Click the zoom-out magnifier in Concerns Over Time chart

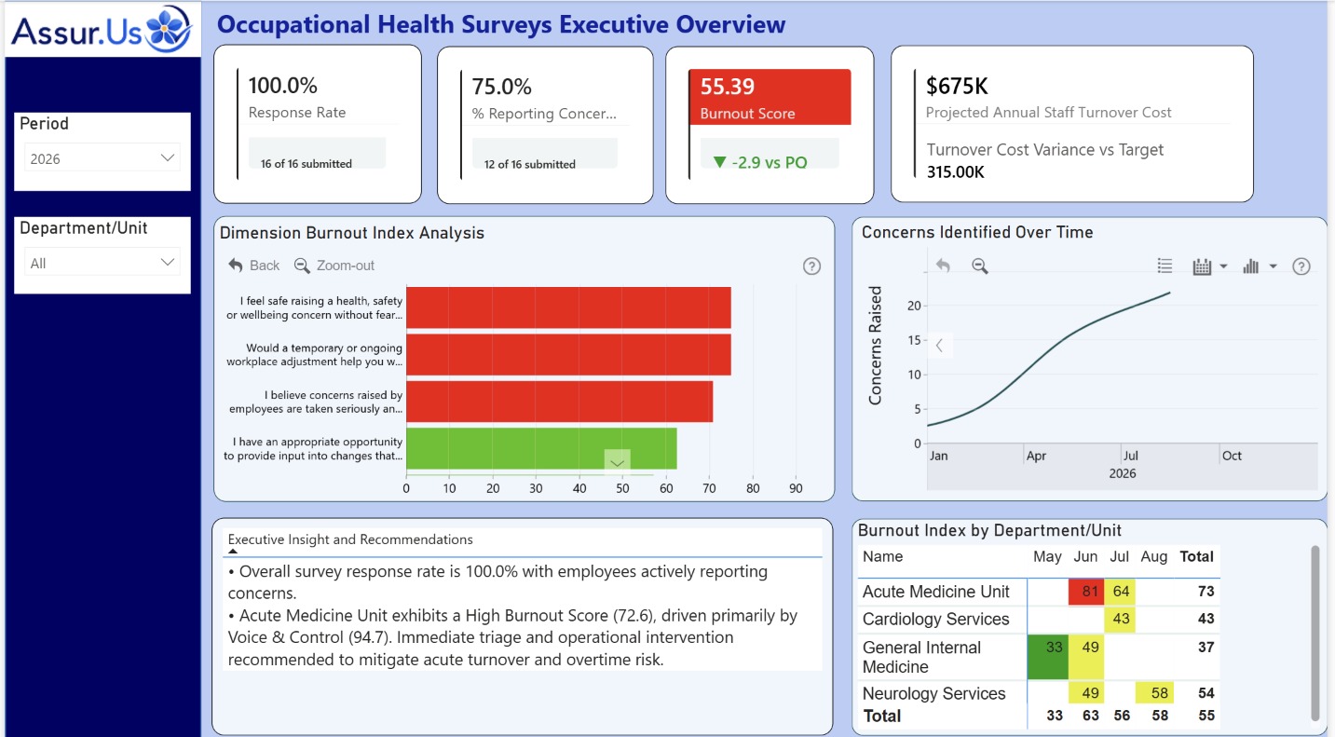tap(980, 266)
